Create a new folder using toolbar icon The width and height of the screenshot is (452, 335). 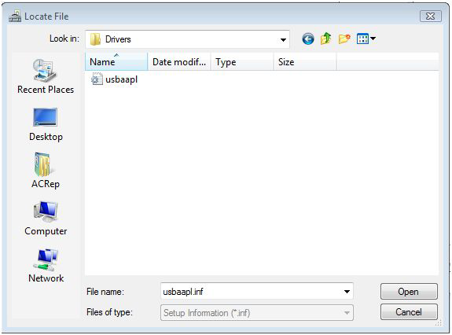(344, 39)
